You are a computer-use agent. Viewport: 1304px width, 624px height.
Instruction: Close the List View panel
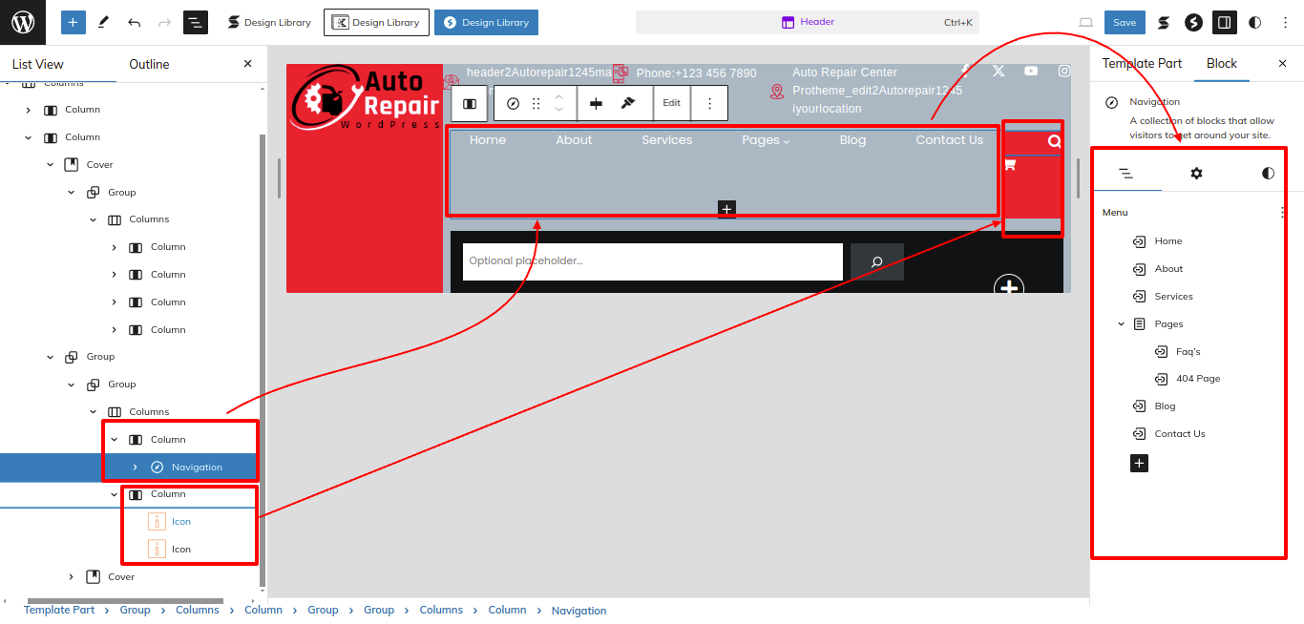[248, 64]
